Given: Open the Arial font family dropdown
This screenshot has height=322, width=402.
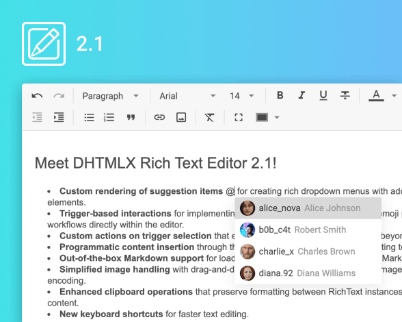Looking at the screenshot, I should click(187, 96).
